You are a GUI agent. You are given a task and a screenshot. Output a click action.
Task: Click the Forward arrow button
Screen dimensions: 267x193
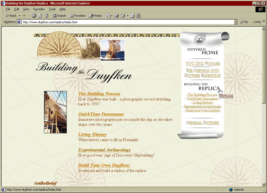(24, 16)
